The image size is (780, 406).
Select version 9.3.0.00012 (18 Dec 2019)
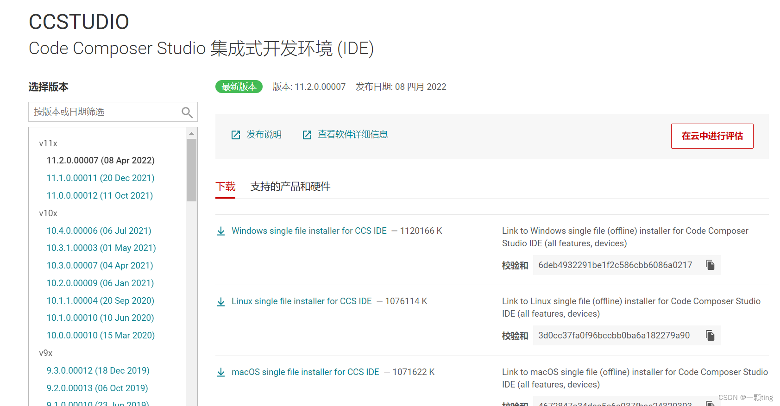pyautogui.click(x=98, y=370)
